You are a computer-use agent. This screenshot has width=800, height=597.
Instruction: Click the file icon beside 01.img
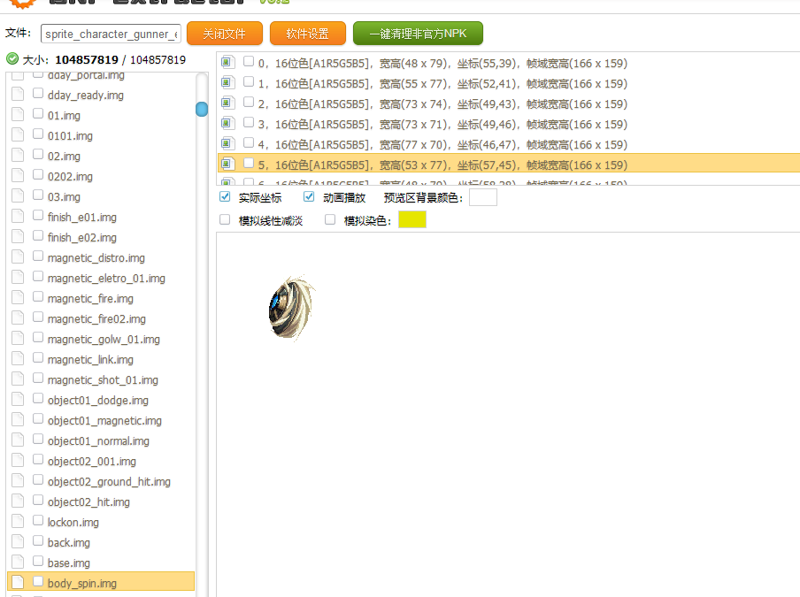(x=17, y=115)
